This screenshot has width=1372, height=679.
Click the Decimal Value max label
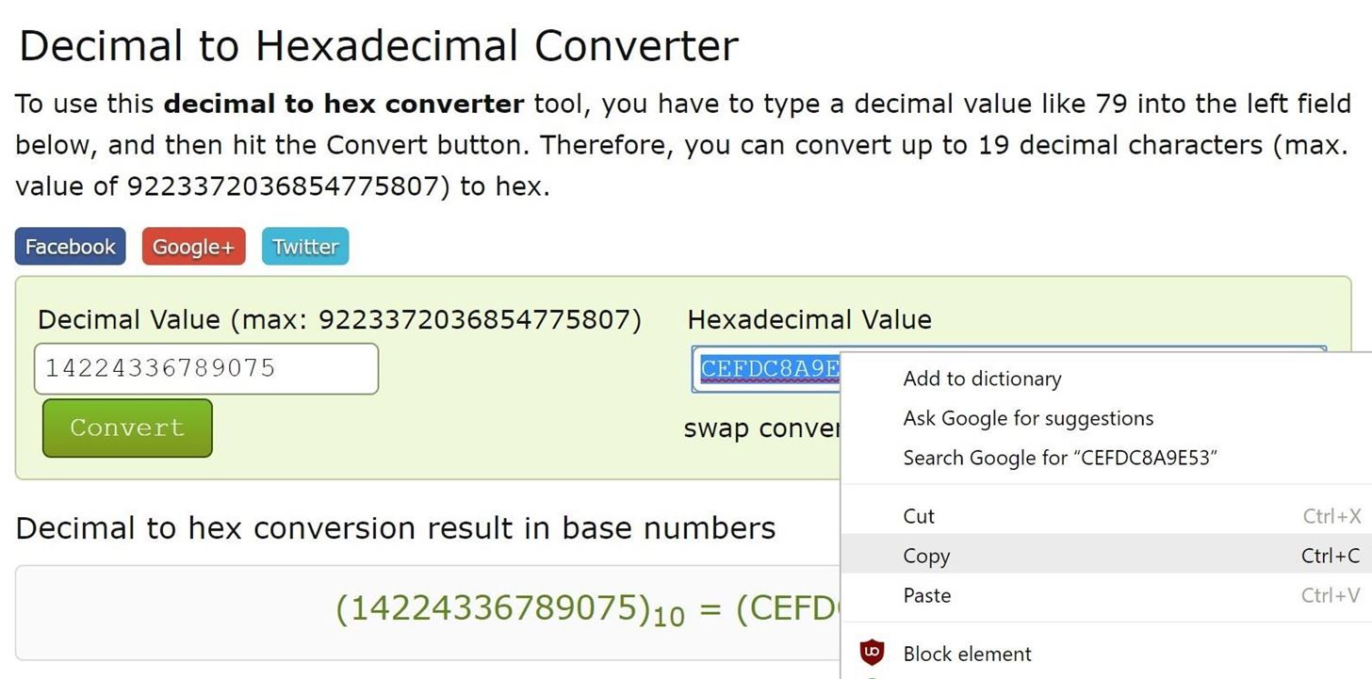coord(339,320)
